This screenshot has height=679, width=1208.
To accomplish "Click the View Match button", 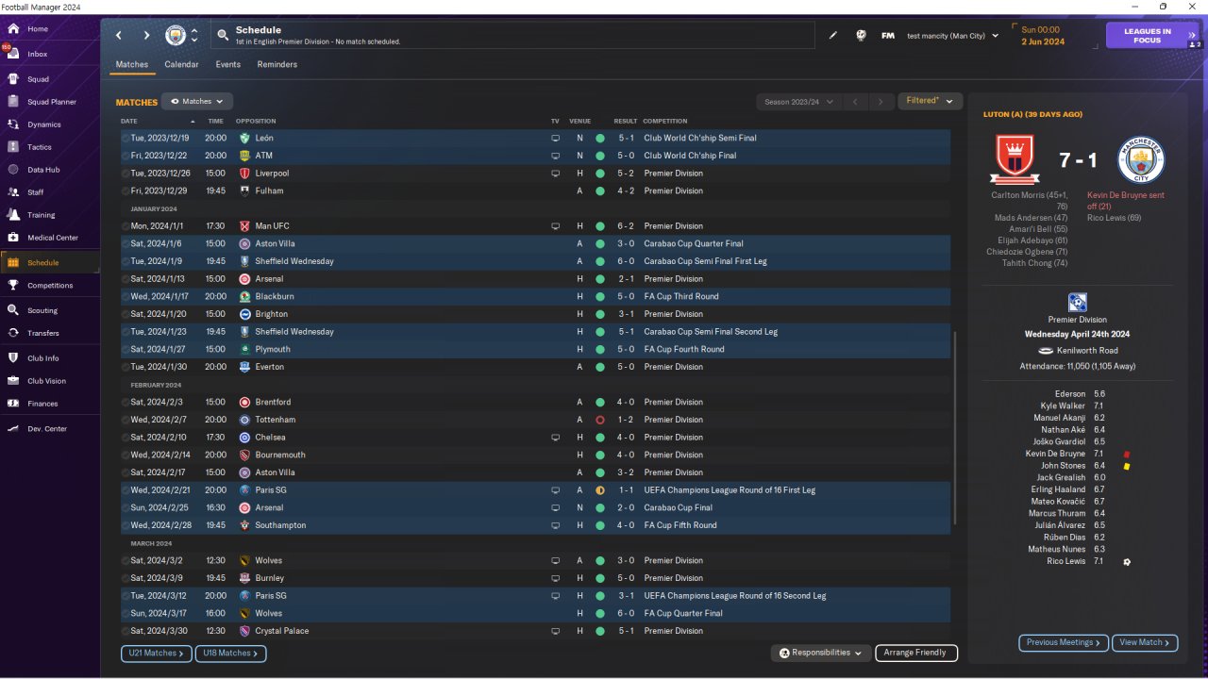I will pyautogui.click(x=1145, y=643).
